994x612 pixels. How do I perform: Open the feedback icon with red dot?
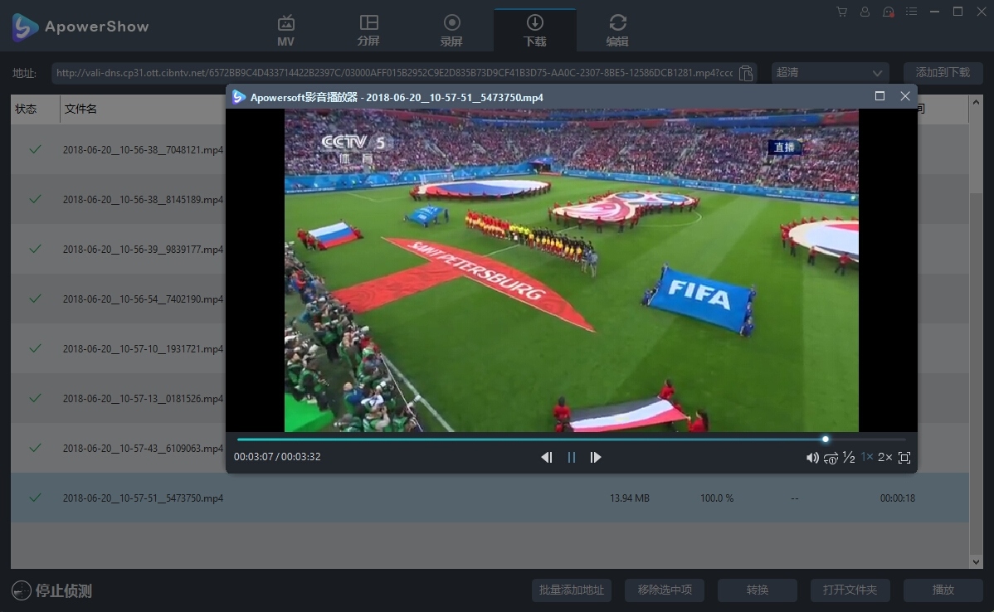888,12
